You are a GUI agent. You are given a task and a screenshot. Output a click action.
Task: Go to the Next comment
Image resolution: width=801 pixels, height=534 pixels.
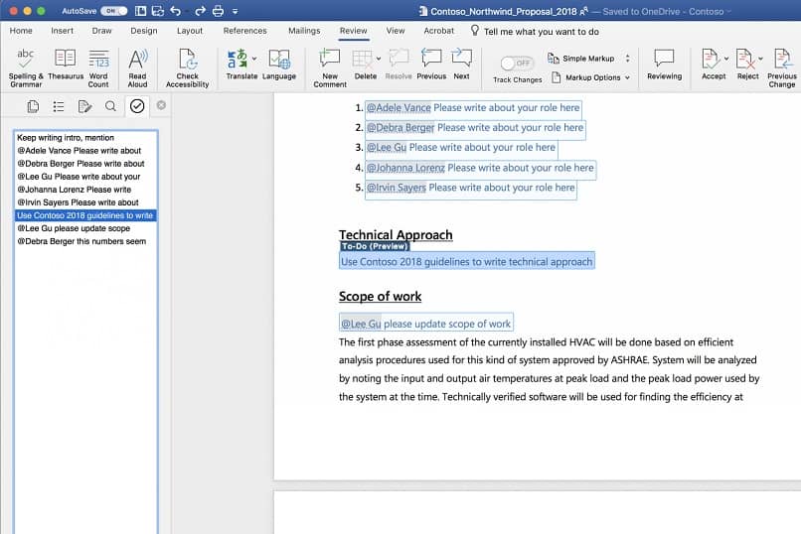461,60
